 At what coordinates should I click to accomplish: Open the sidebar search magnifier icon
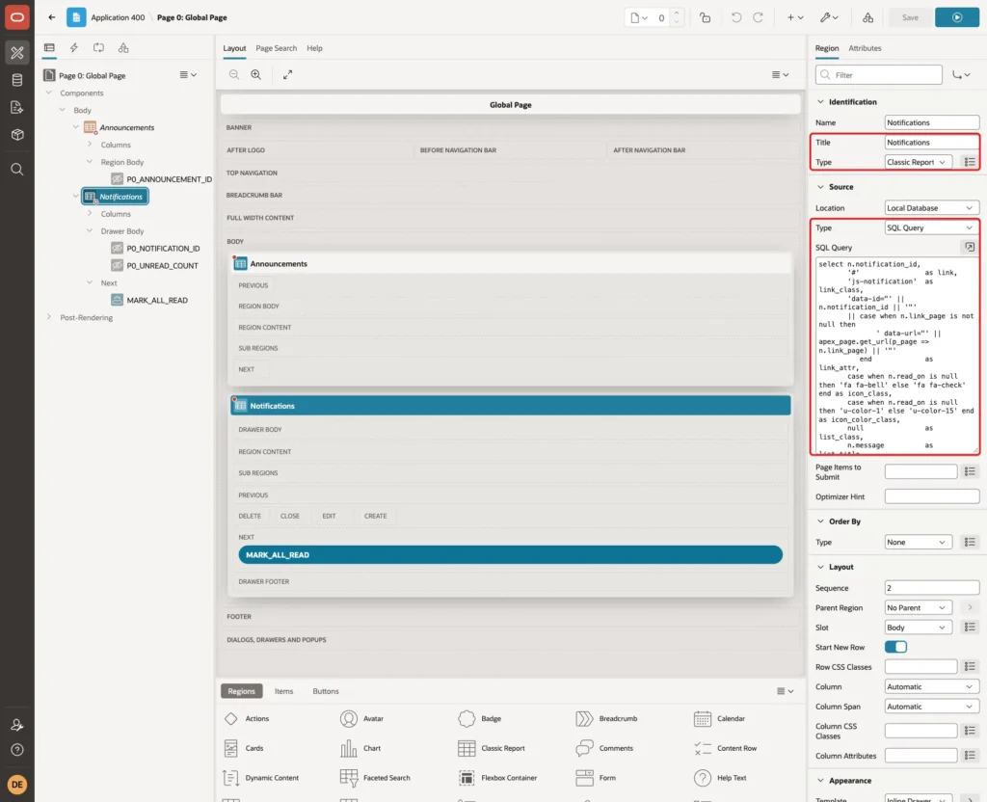point(17,170)
